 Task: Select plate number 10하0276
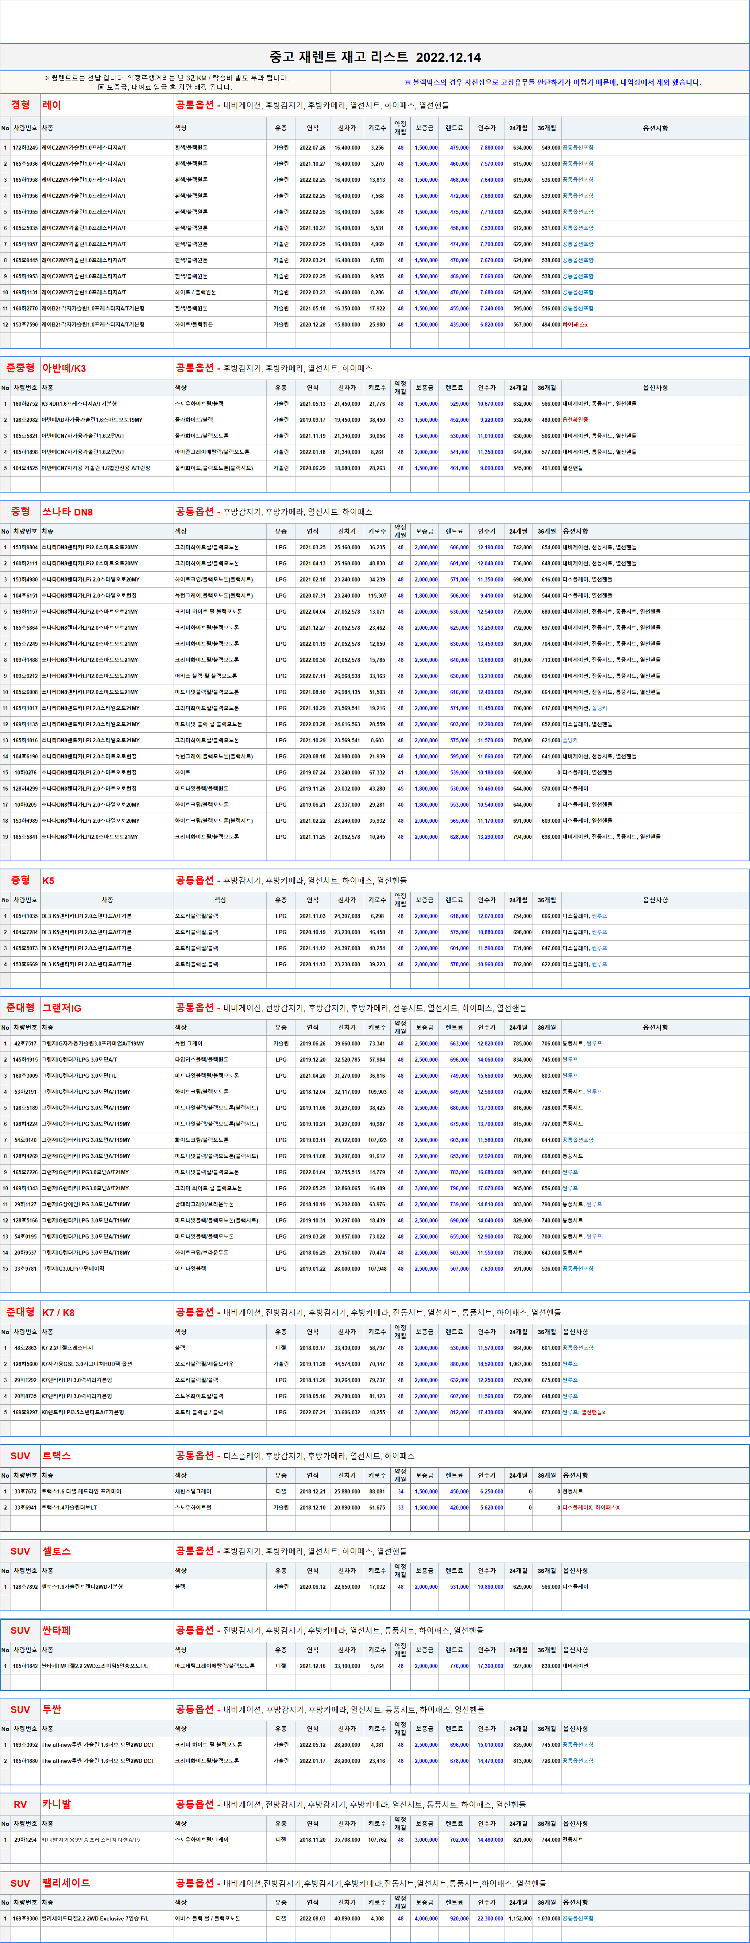coord(25,772)
